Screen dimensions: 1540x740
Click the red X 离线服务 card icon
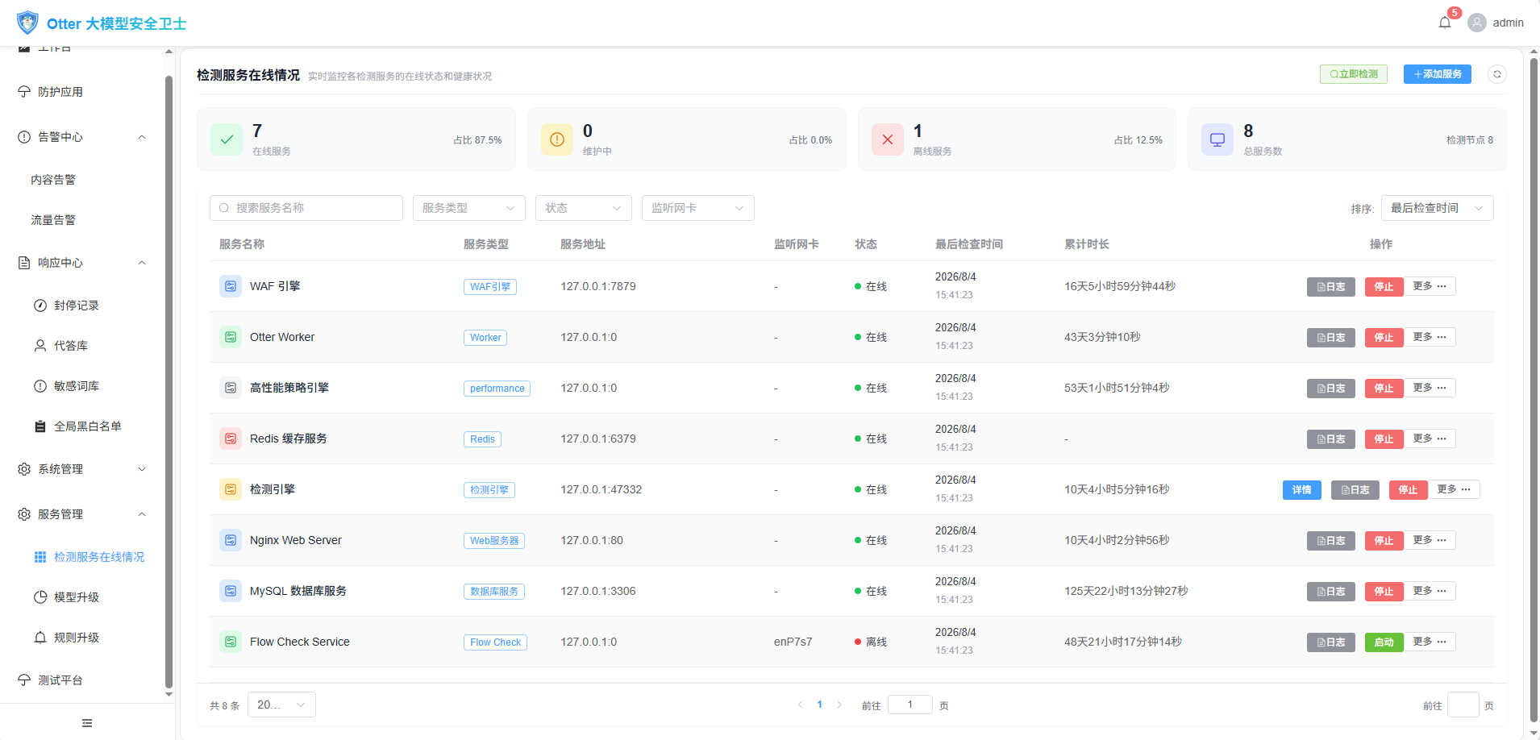(888, 139)
